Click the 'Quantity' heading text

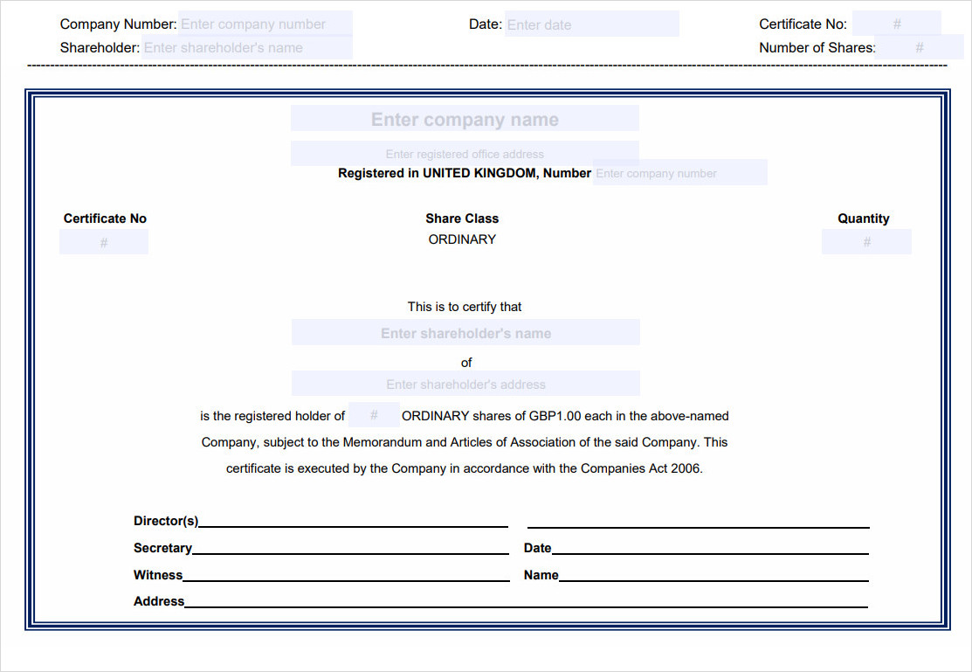[x=864, y=218]
